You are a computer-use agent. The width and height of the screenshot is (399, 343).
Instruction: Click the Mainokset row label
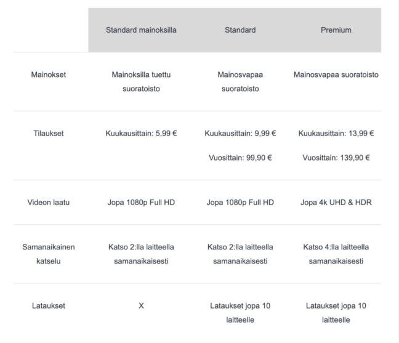(x=49, y=75)
